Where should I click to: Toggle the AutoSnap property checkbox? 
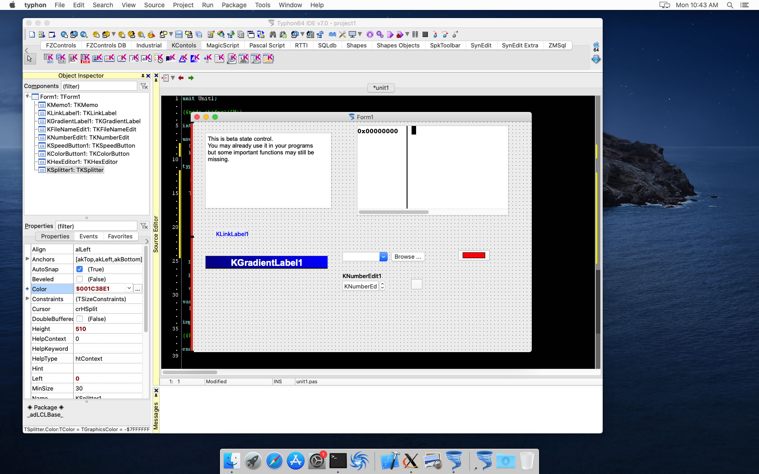coord(80,269)
